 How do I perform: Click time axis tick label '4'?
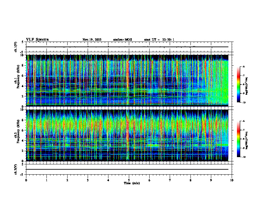(108, 180)
